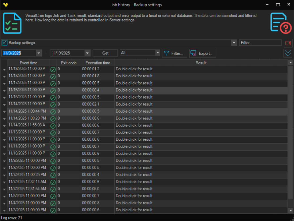Viewport: 294px width, 221px height.
Task: Expand the 11/14/2025 1:09:44 PM row
Action: [x=4, y=112]
